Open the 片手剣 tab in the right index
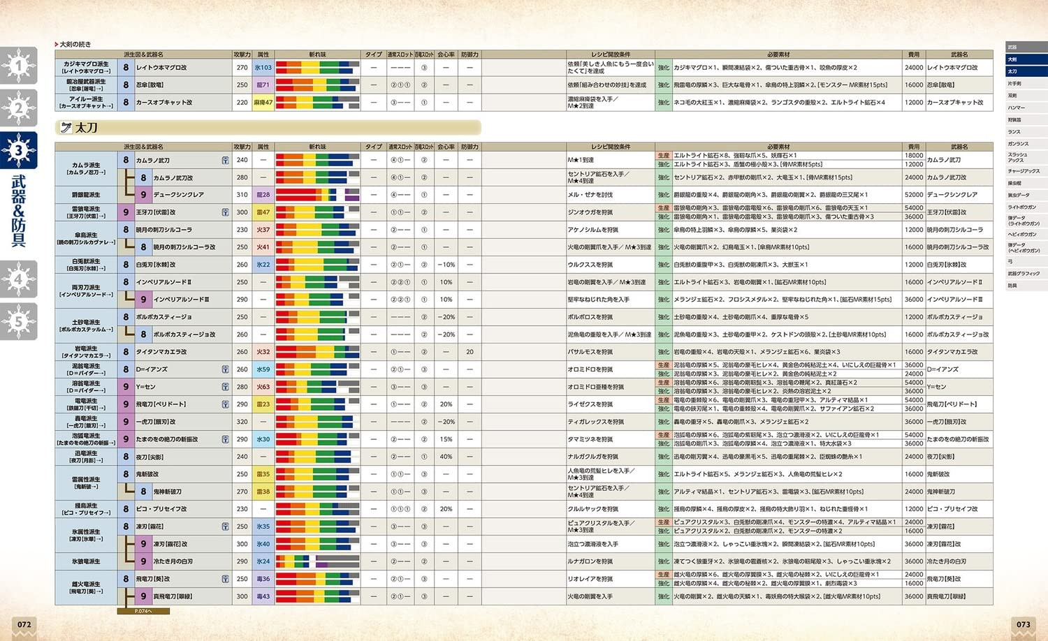This screenshot has height=641, width=1048. click(x=1026, y=83)
